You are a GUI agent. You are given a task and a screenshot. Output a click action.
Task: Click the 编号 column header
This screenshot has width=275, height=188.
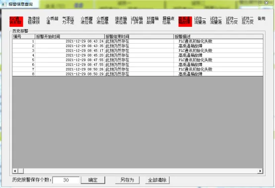(x=24, y=37)
